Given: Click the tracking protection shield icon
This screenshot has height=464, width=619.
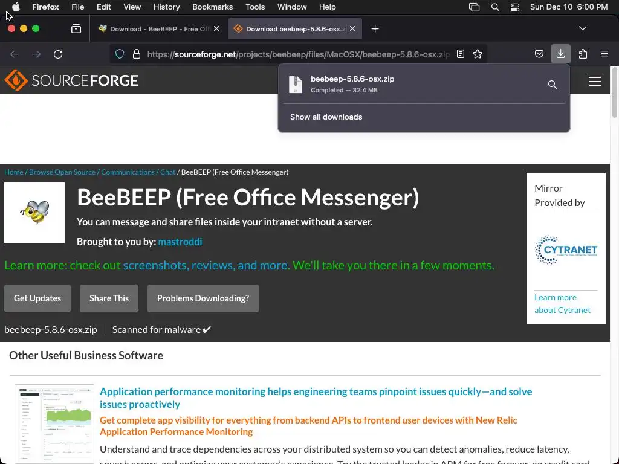Looking at the screenshot, I should tap(120, 54).
